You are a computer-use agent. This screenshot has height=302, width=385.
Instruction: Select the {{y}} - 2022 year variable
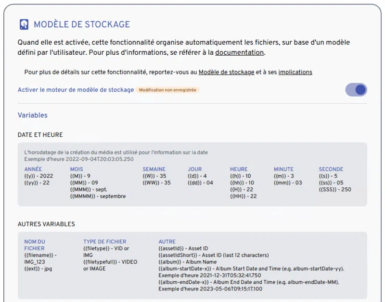point(38,176)
